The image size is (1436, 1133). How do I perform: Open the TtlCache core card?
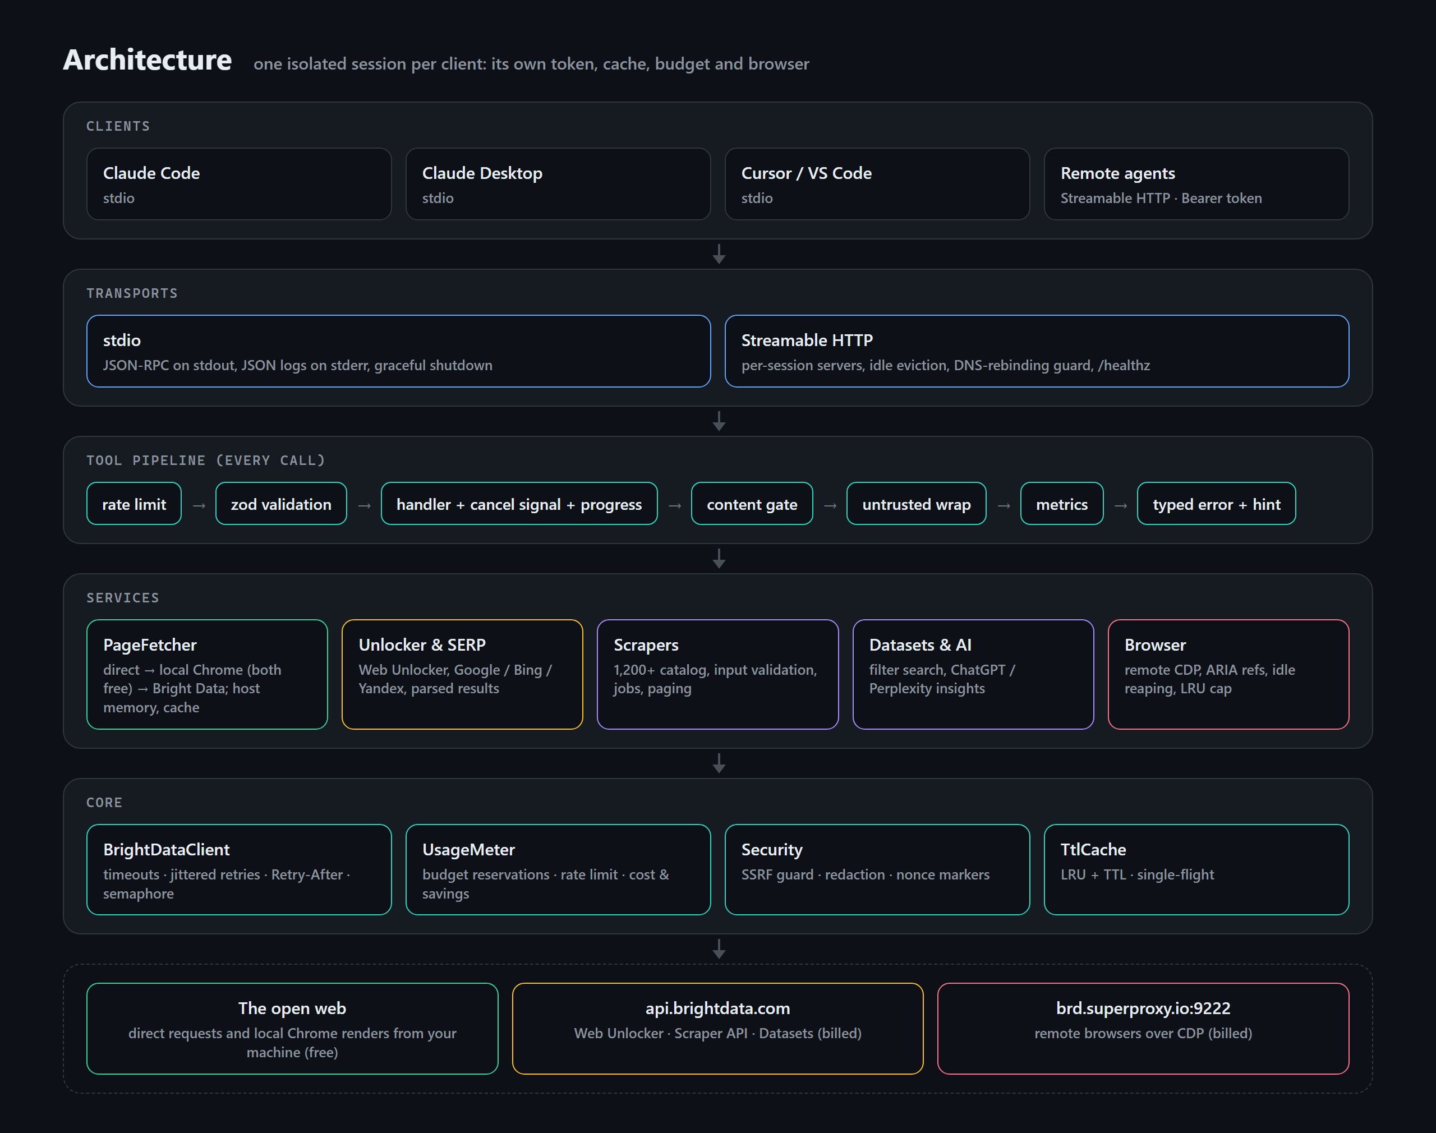point(1196,869)
